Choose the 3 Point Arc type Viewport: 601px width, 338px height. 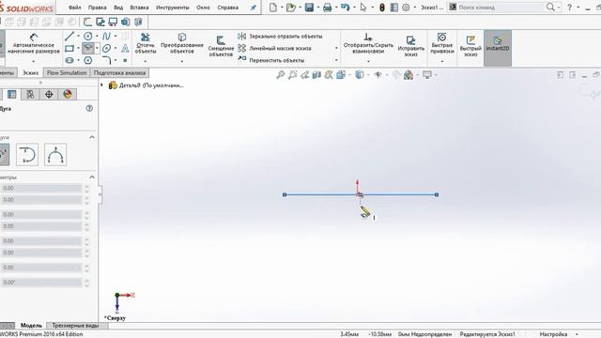55,155
